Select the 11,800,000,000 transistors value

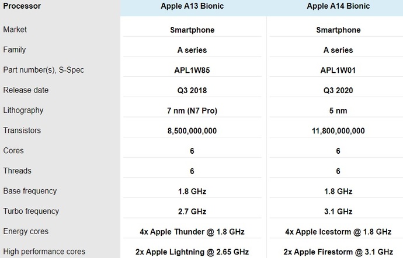pyautogui.click(x=338, y=131)
